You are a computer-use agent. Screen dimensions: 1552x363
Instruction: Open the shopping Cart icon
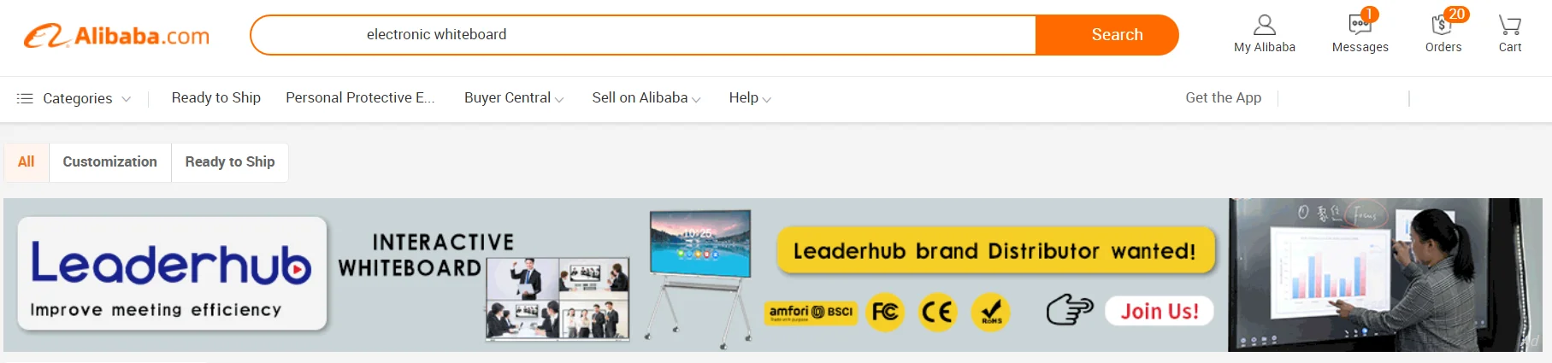[1509, 25]
